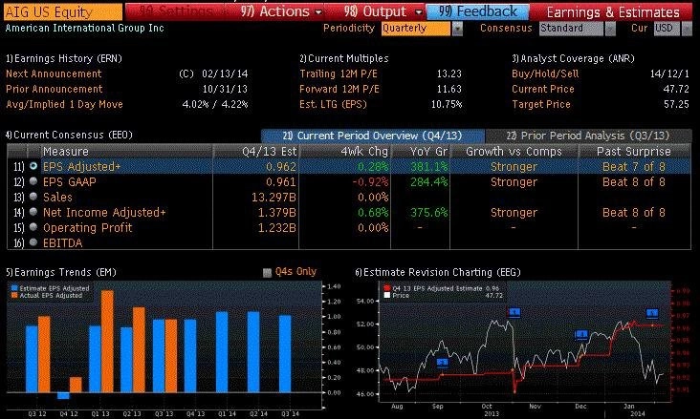Click the Next Announcement label
700x419 pixels.
(x=54, y=73)
